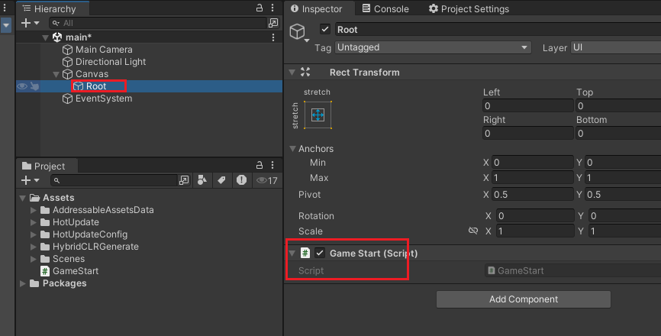Click the Search by Import Log Type icon
Screen dimensions: 661x336
pyautogui.click(x=241, y=180)
